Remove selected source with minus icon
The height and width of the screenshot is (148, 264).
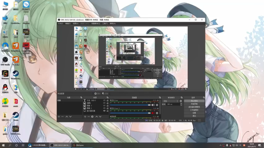[x=88, y=117]
